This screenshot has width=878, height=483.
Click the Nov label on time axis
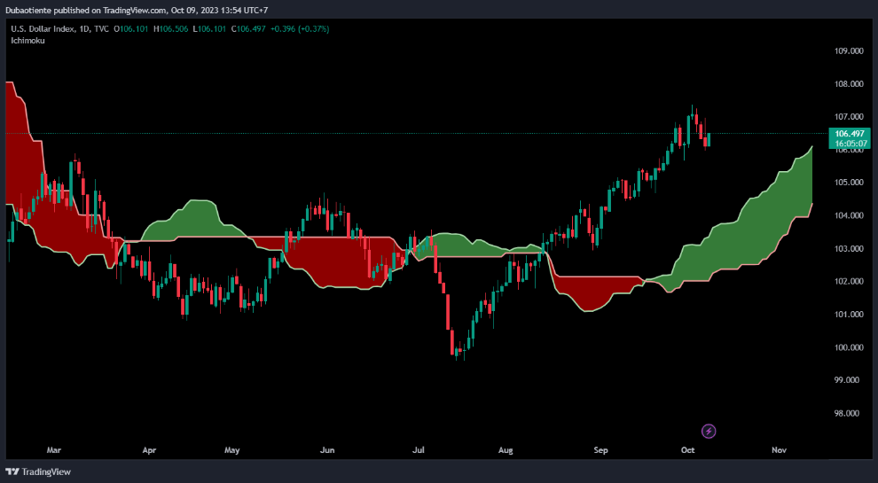click(779, 450)
